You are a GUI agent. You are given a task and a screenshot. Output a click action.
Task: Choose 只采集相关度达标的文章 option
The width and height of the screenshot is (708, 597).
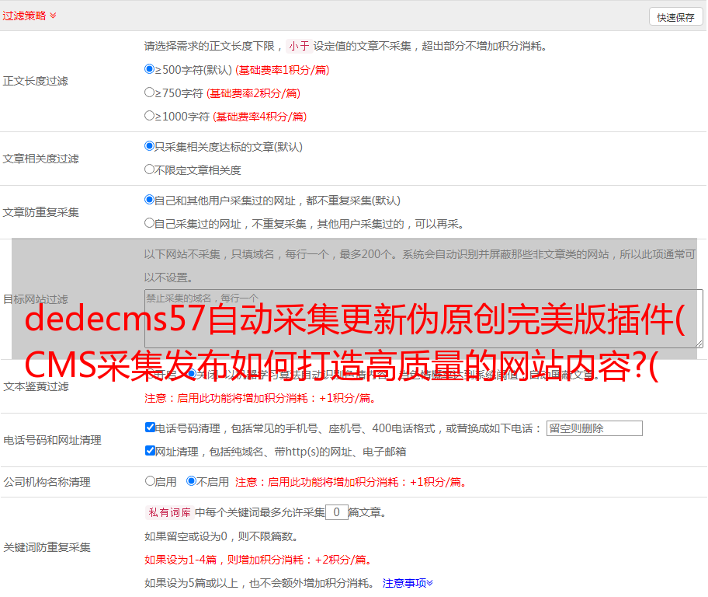149,145
